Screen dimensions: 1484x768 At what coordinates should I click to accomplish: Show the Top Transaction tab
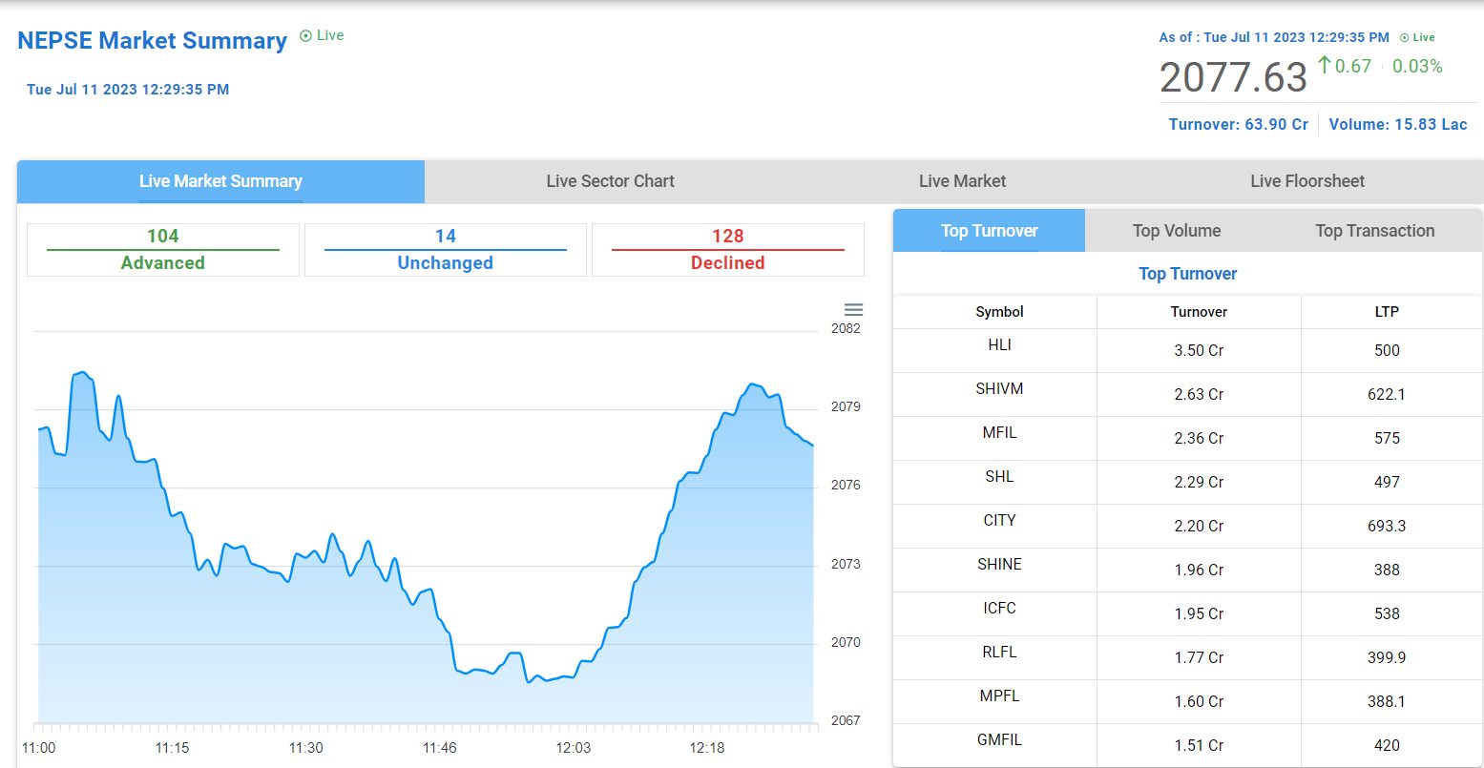point(1374,231)
